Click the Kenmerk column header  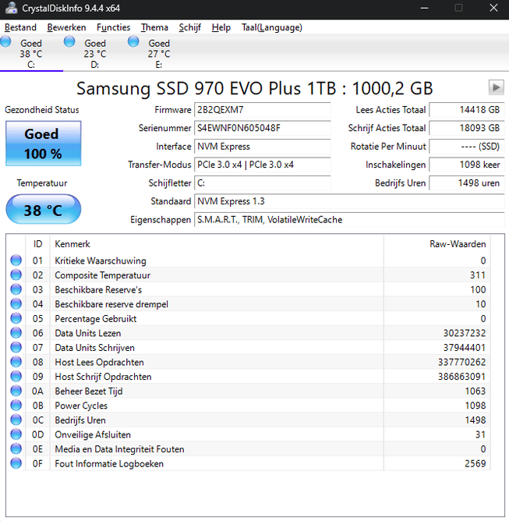(x=217, y=244)
